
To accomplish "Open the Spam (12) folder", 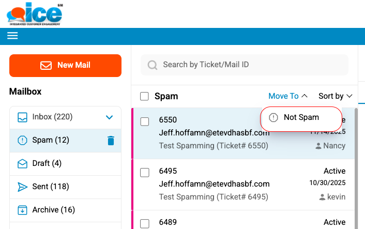I will pos(51,141).
